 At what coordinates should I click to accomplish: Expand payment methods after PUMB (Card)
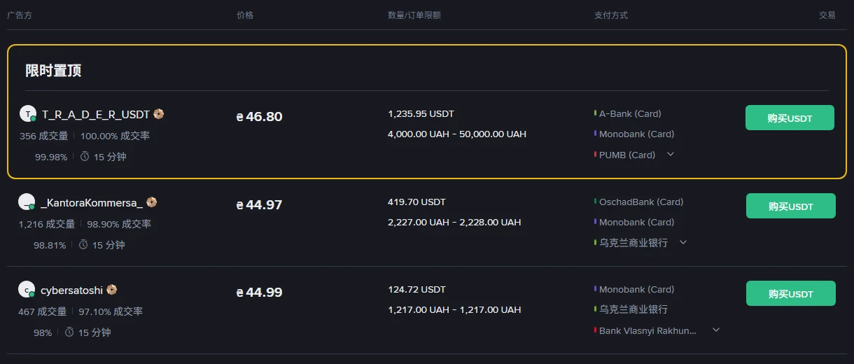(x=671, y=154)
